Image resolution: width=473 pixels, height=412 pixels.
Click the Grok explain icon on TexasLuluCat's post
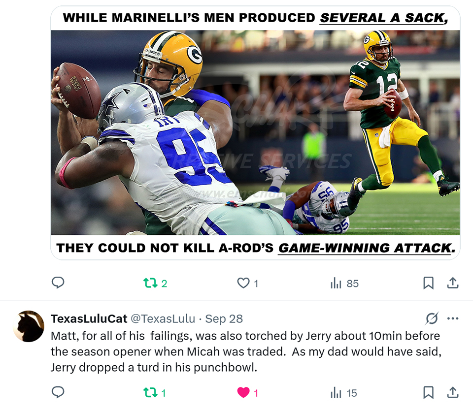(432, 318)
